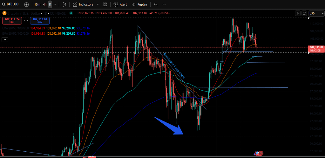This screenshot has width=325, height=158.
Task: Click the −46.21 (−0.05%) change value
Action: [159, 13]
